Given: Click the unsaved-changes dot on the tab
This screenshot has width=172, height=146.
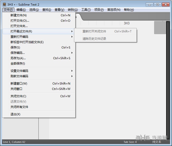Looking at the screenshot, I should 76,17.
